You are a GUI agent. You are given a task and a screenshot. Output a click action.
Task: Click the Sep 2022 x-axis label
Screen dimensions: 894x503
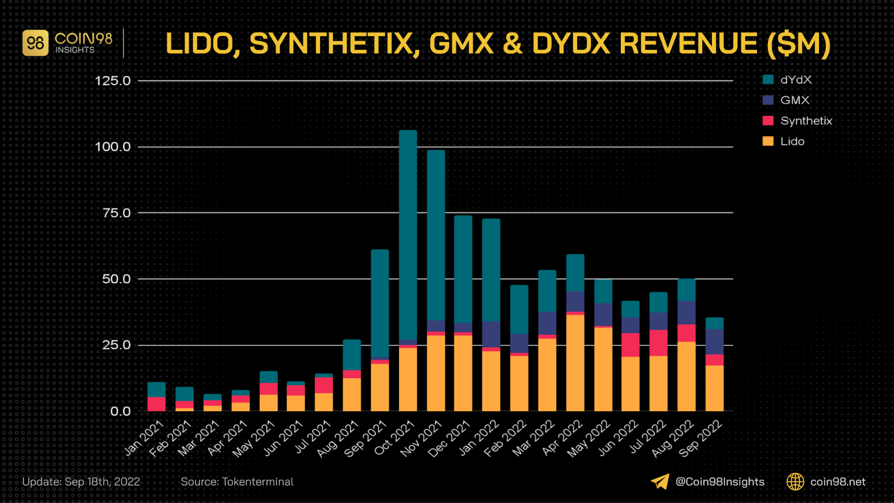click(x=701, y=439)
